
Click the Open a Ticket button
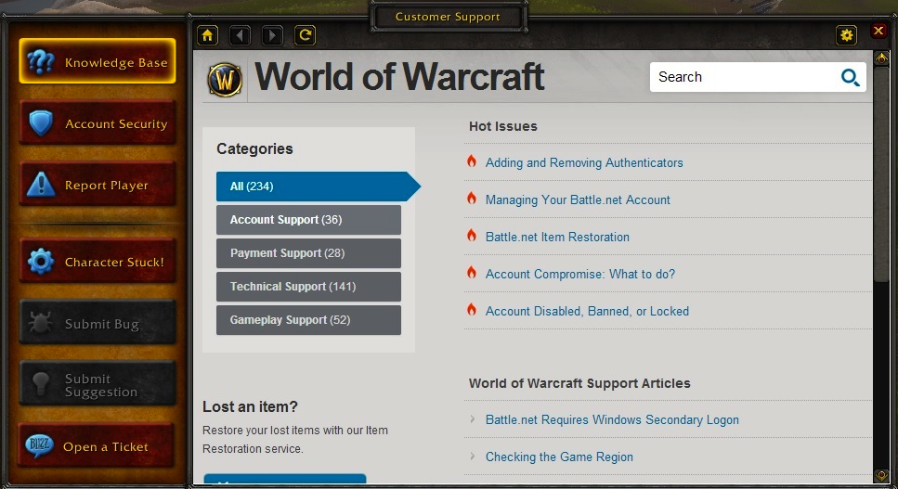(97, 445)
